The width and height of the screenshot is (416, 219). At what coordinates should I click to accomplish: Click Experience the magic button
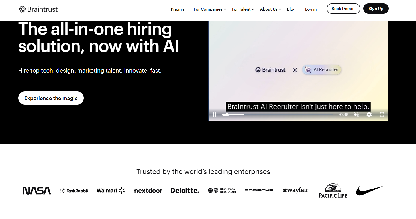point(51,98)
